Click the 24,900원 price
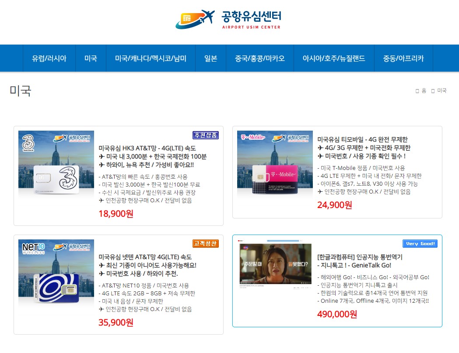Screen dimensions: 459x353 click(335, 205)
